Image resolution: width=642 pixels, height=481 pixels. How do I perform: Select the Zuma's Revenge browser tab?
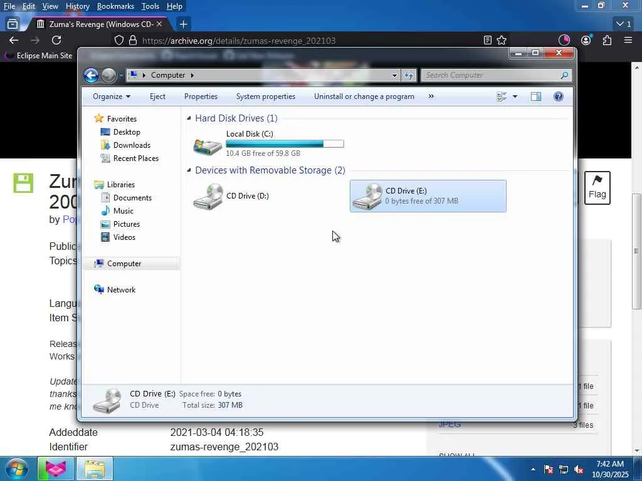[99, 24]
